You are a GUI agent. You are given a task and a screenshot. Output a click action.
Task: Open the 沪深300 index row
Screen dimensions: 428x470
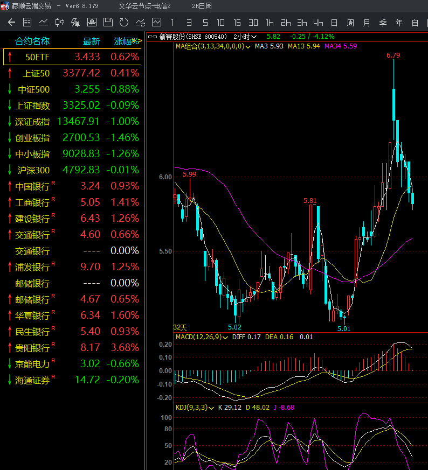click(x=33, y=170)
